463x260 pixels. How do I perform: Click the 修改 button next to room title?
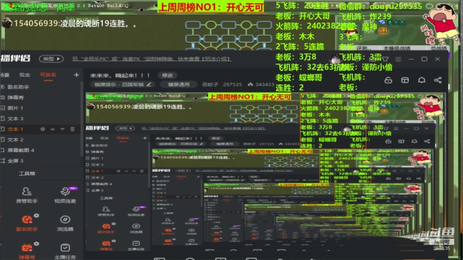click(167, 75)
